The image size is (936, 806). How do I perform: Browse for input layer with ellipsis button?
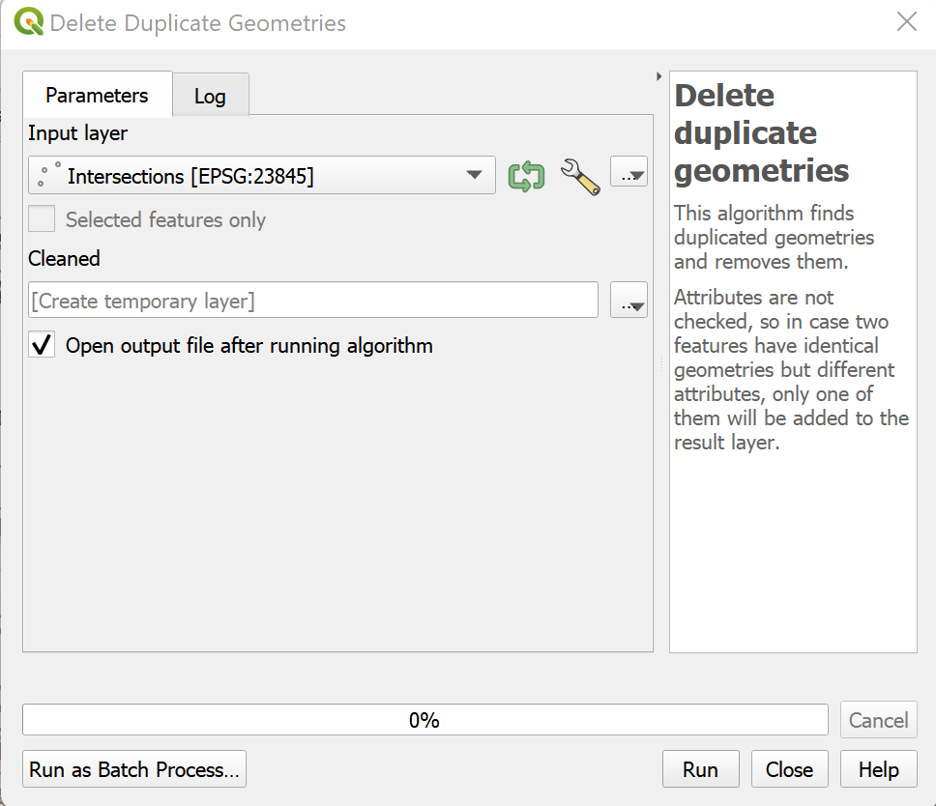point(629,175)
